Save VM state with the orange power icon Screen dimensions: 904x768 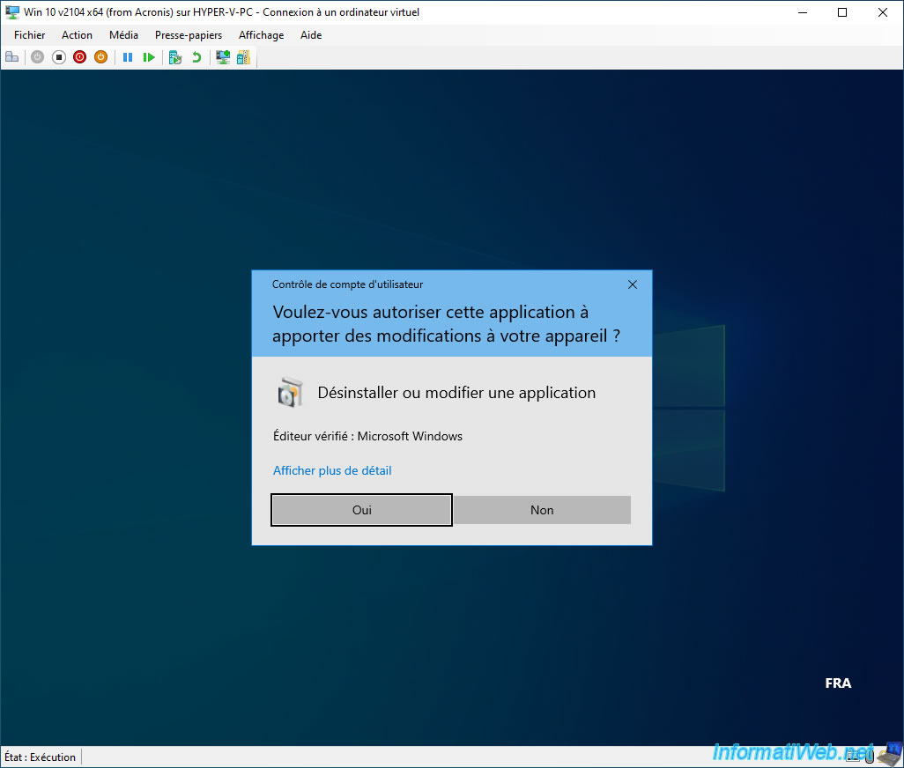(x=101, y=57)
